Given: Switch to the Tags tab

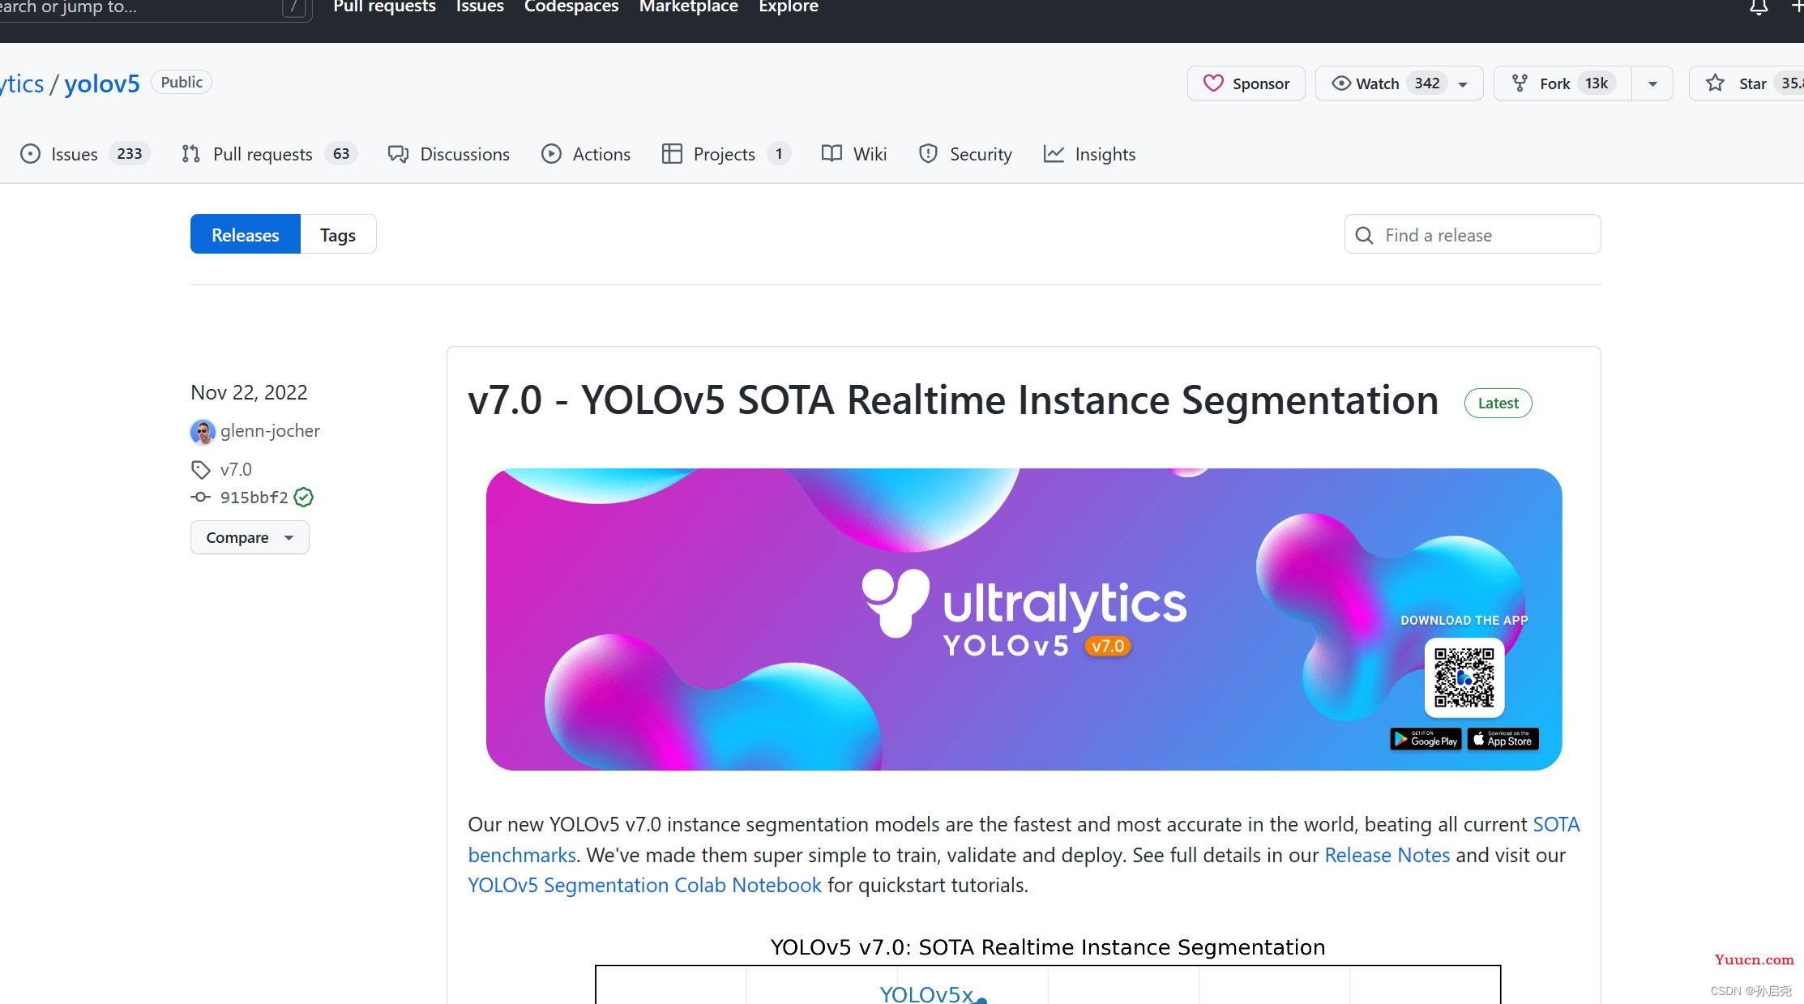Looking at the screenshot, I should [338, 234].
